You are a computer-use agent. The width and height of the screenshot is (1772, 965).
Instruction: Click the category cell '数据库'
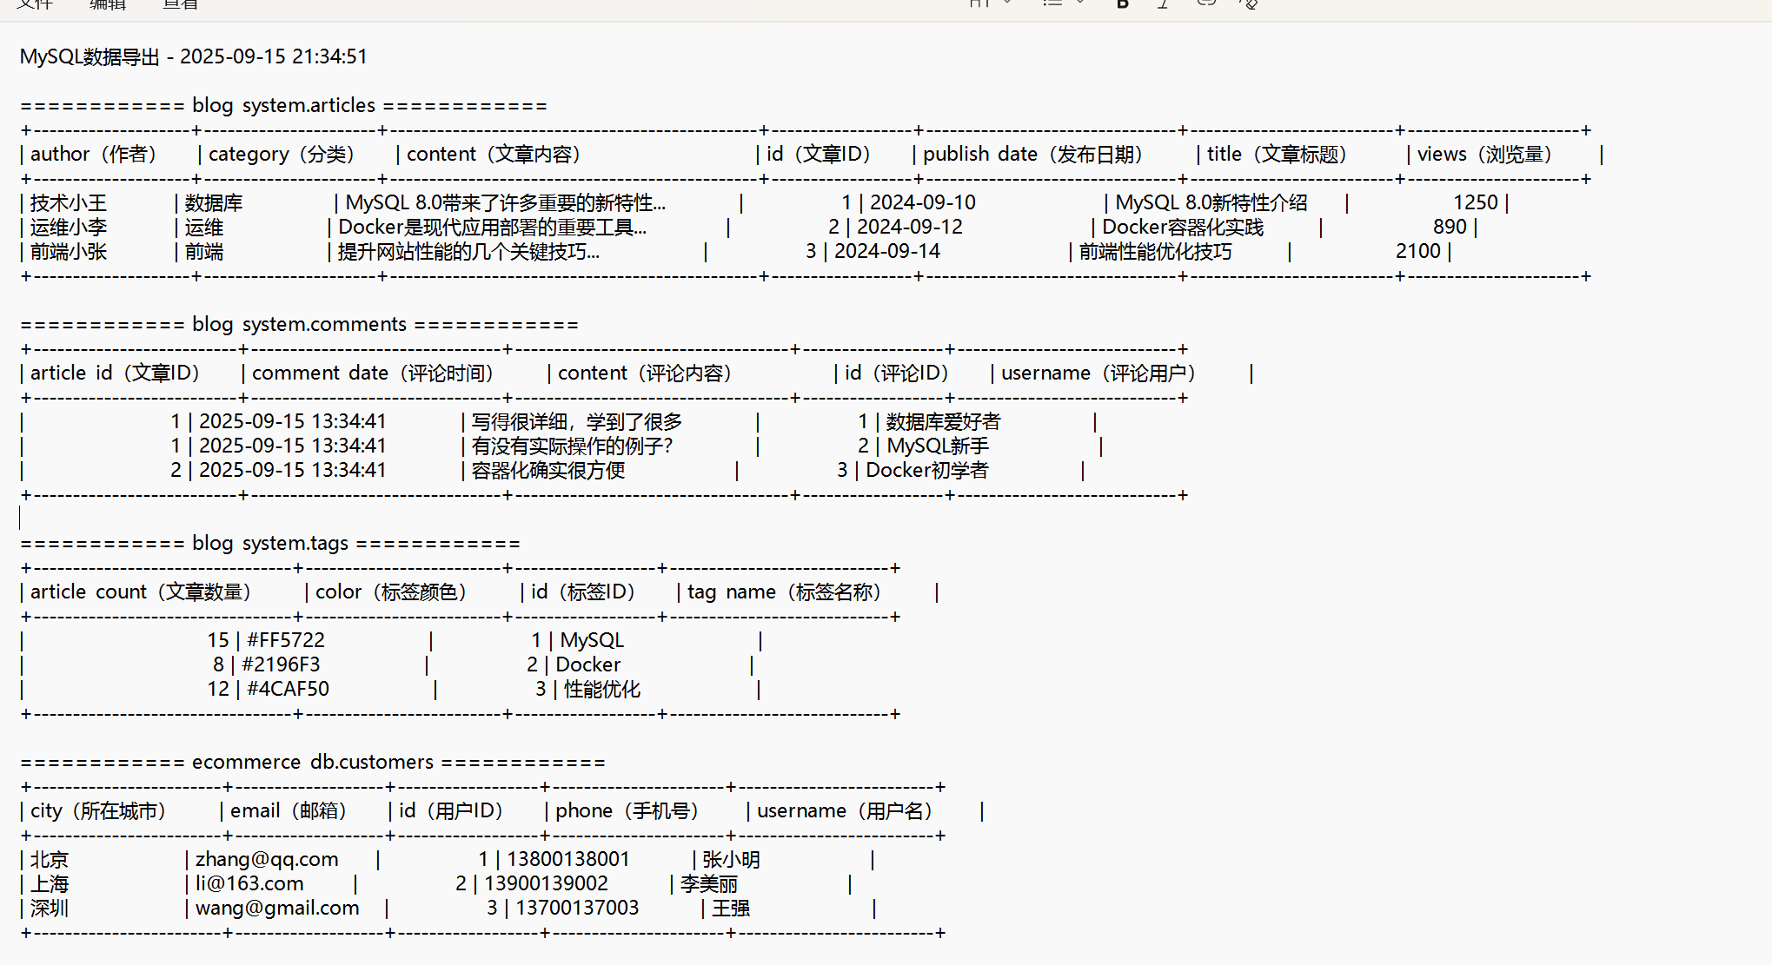tap(214, 202)
